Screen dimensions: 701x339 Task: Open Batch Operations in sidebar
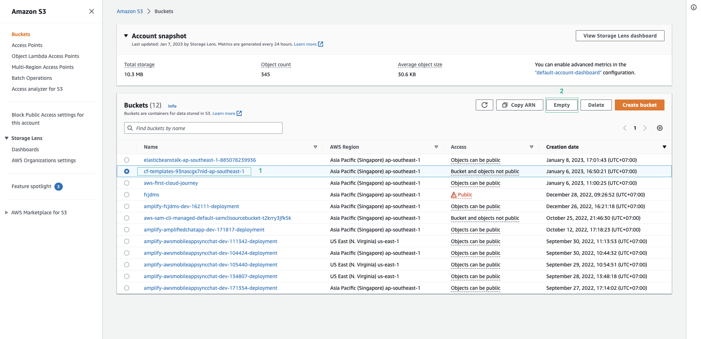[x=32, y=78]
